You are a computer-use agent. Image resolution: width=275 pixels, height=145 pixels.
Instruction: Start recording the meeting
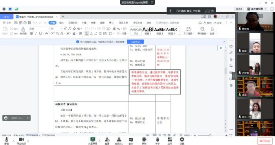pyautogui.click(x=144, y=141)
